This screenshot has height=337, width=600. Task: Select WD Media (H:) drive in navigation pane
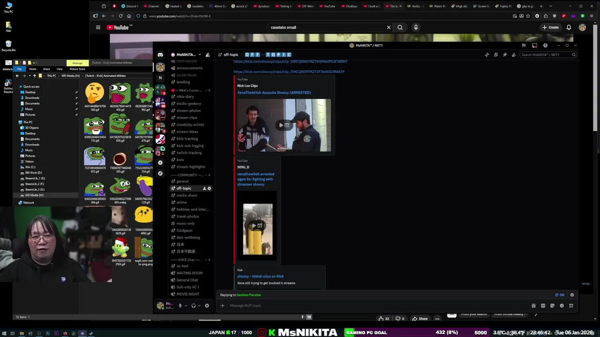pyautogui.click(x=34, y=195)
